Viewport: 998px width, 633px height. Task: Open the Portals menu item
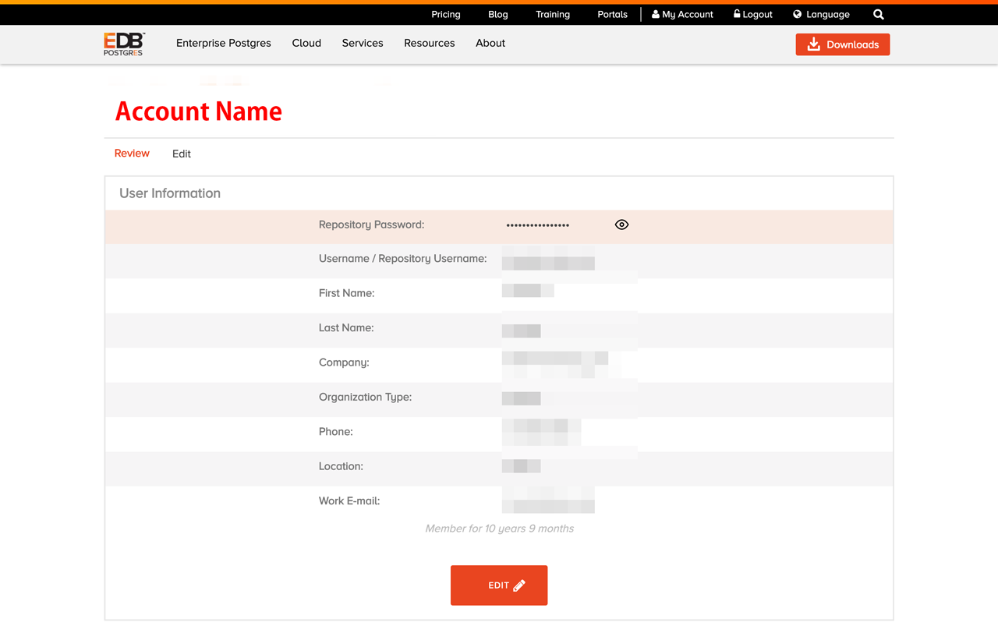(613, 14)
